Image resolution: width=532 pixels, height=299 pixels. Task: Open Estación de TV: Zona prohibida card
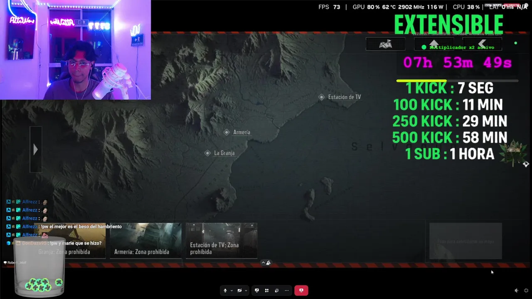pyautogui.click(x=222, y=240)
